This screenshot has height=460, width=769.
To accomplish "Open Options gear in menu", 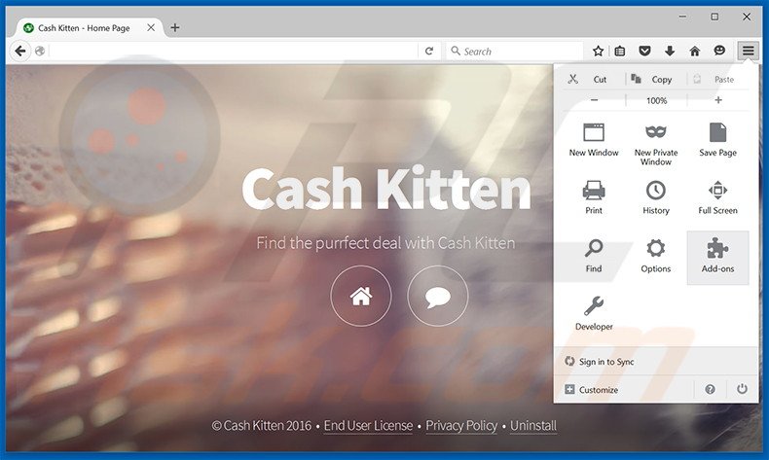I will tap(656, 256).
